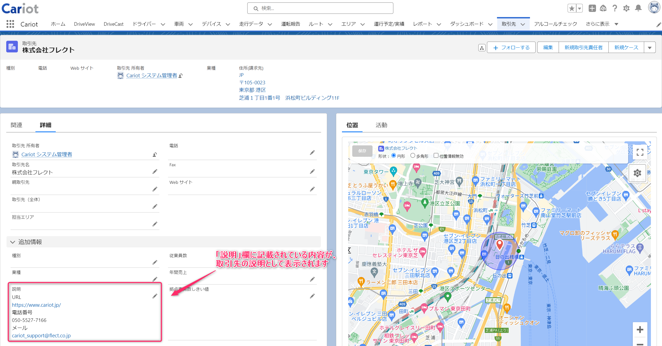Click the 新規ケース button

(626, 48)
